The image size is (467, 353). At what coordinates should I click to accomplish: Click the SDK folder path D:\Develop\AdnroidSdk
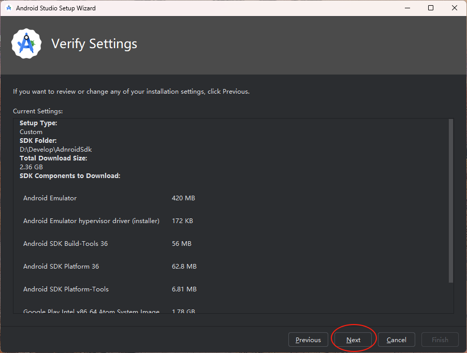(x=56, y=150)
